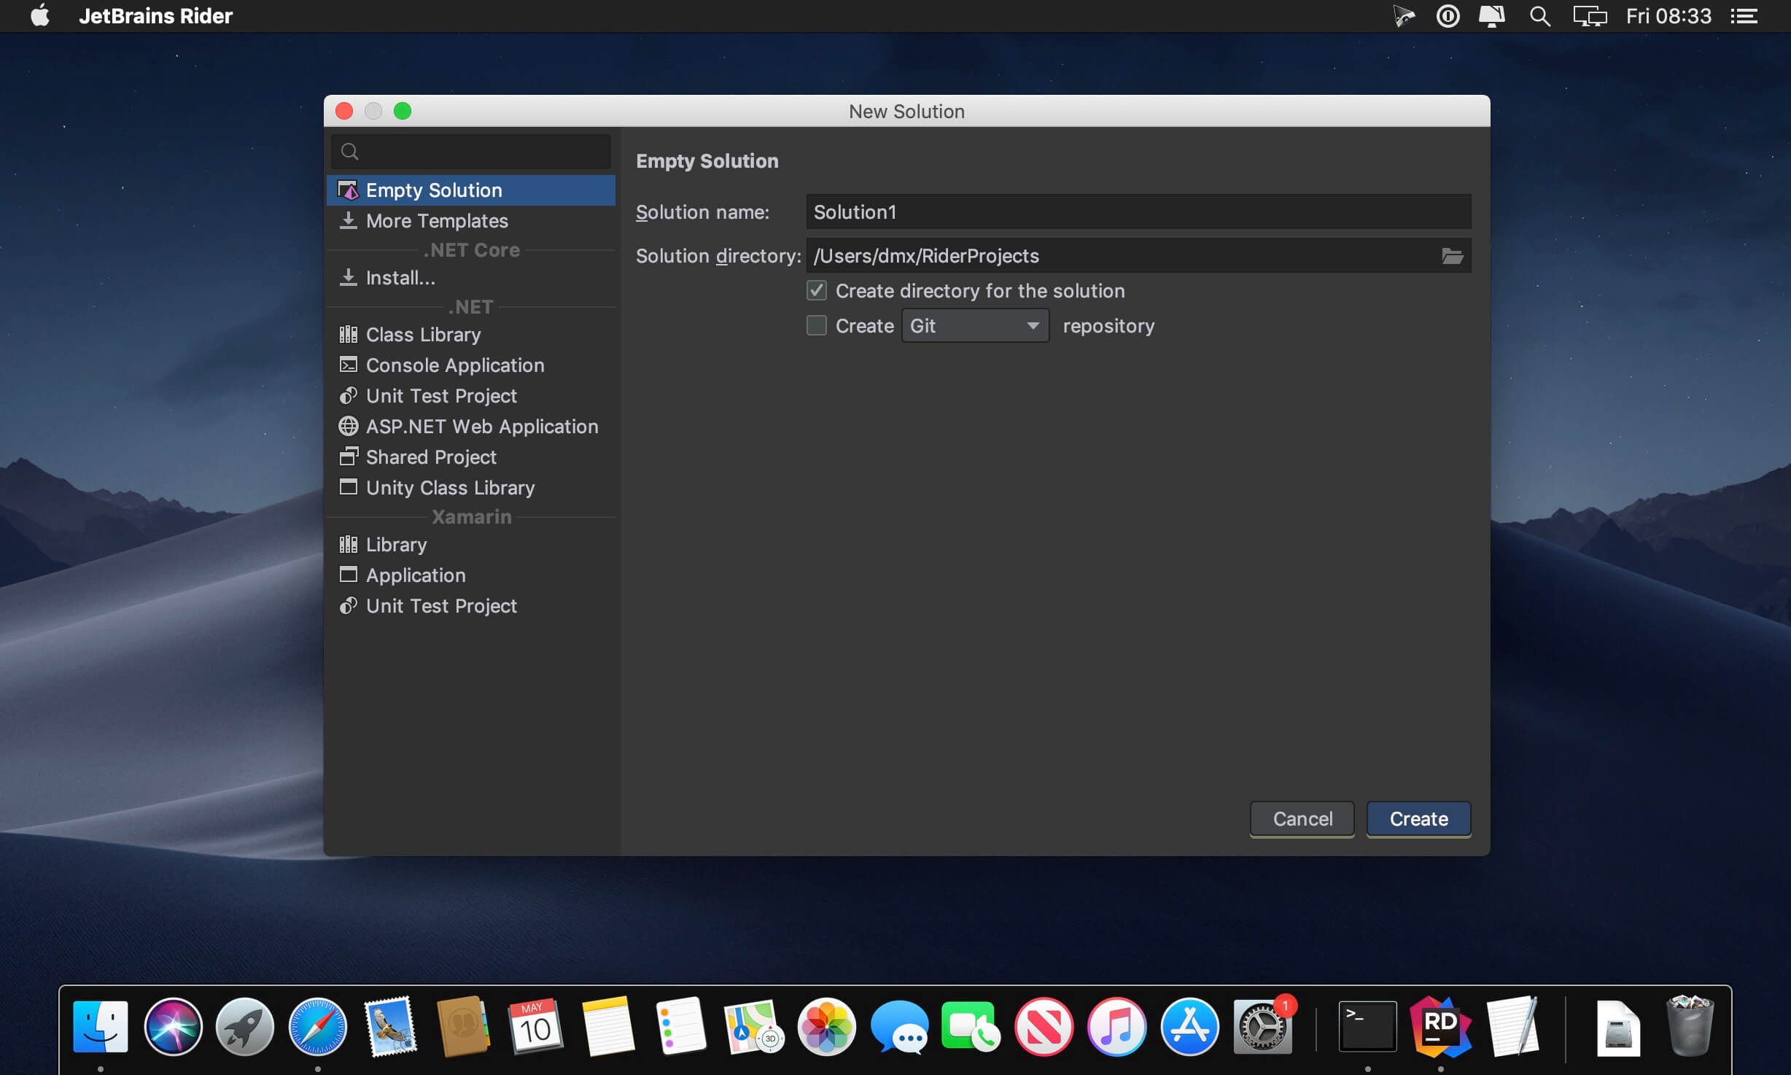This screenshot has height=1075, width=1791.
Task: Expand the .NET Core section
Action: [x=471, y=251]
